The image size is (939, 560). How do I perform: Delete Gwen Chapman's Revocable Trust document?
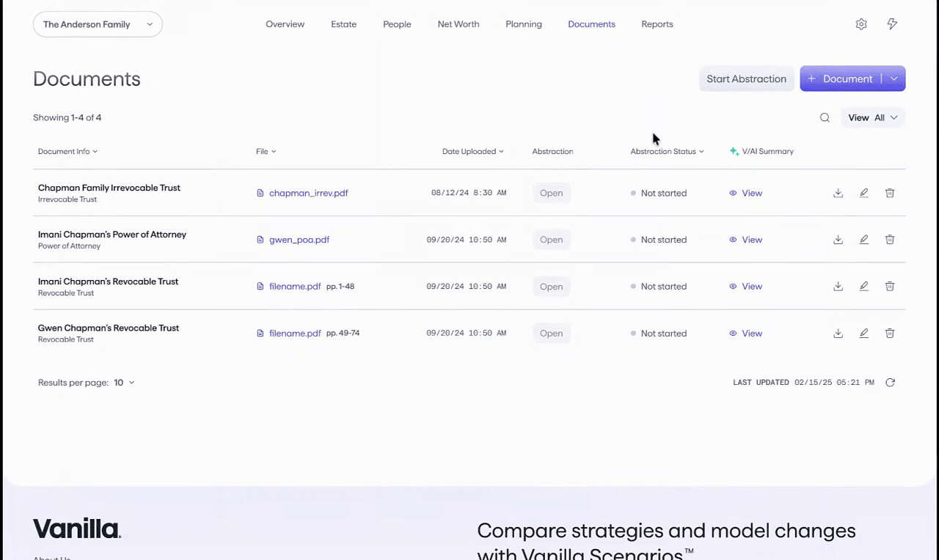click(889, 334)
